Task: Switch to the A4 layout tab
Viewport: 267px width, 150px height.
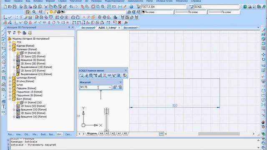Action: [101, 134]
